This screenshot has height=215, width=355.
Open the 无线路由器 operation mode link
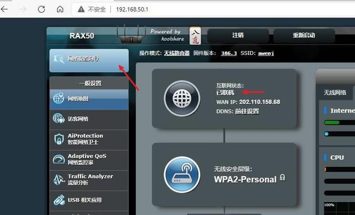coord(176,53)
